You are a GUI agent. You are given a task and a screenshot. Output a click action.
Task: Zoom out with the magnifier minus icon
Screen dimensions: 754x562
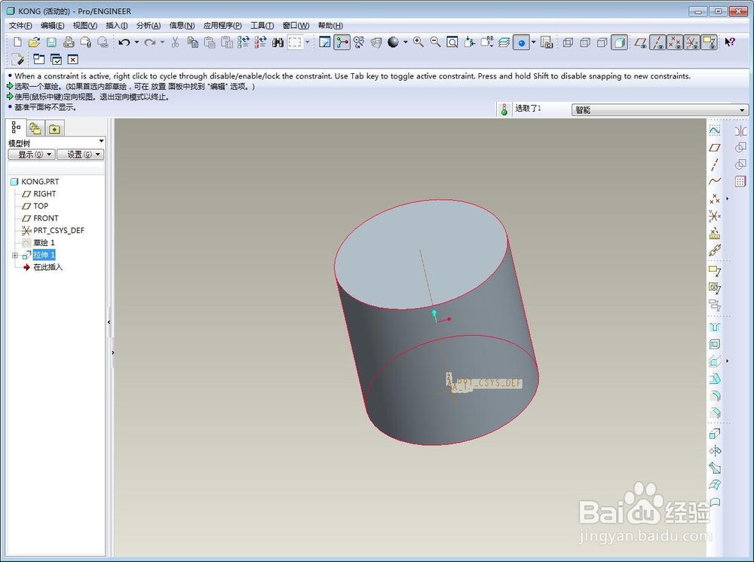pos(435,42)
